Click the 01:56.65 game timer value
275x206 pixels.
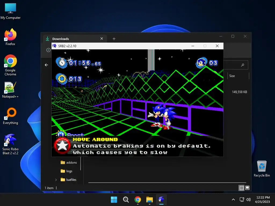click(85, 63)
